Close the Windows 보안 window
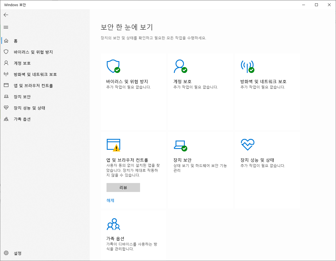The image size is (336, 261). [329, 4]
